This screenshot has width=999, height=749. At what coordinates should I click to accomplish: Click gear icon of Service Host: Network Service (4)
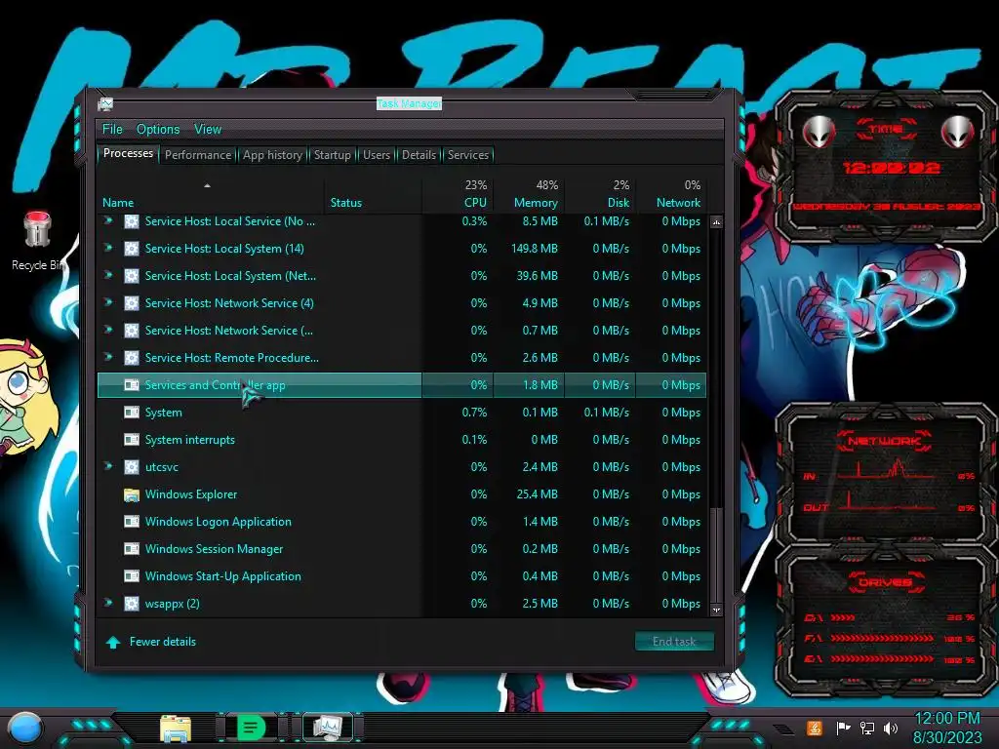coord(132,303)
